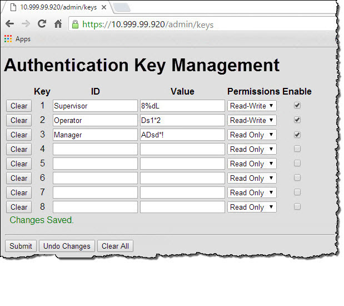Clear key 2 Operator row

(19, 120)
